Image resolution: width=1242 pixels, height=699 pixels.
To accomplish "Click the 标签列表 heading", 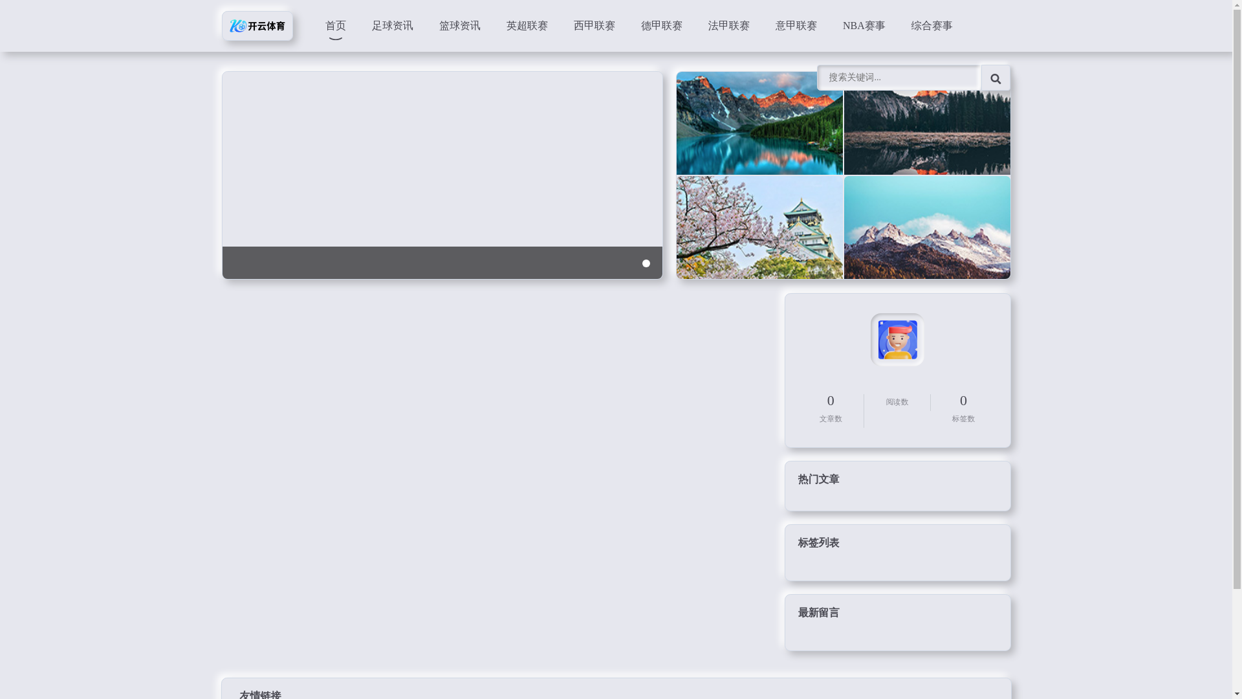I will coord(818,543).
